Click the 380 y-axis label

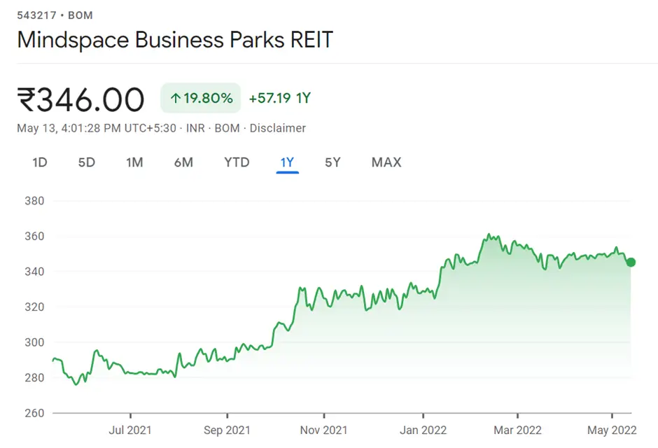pyautogui.click(x=34, y=201)
